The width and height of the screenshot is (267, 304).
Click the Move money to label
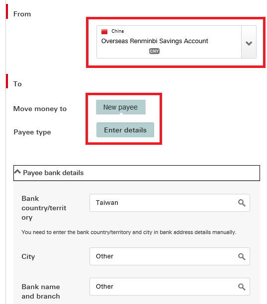click(40, 109)
